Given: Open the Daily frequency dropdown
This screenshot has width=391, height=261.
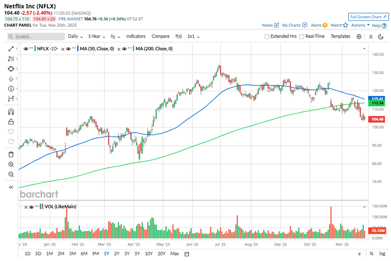Looking at the screenshot, I should pos(75,36).
